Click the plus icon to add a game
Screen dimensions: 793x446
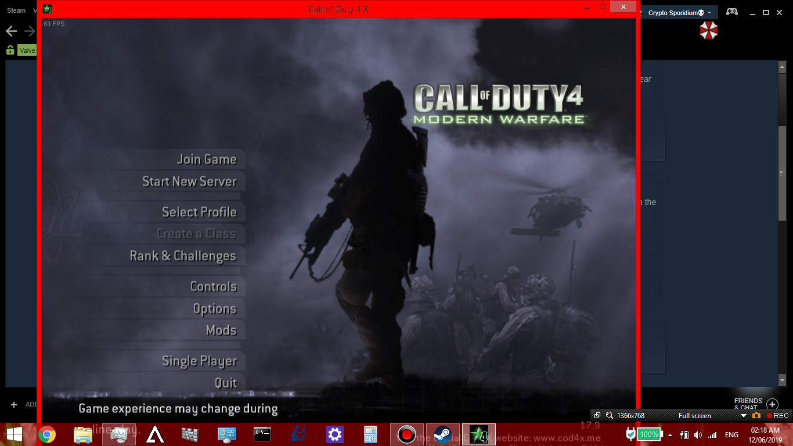(14, 404)
